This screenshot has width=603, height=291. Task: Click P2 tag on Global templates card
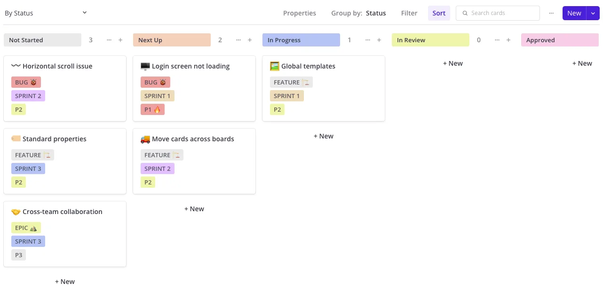277,109
